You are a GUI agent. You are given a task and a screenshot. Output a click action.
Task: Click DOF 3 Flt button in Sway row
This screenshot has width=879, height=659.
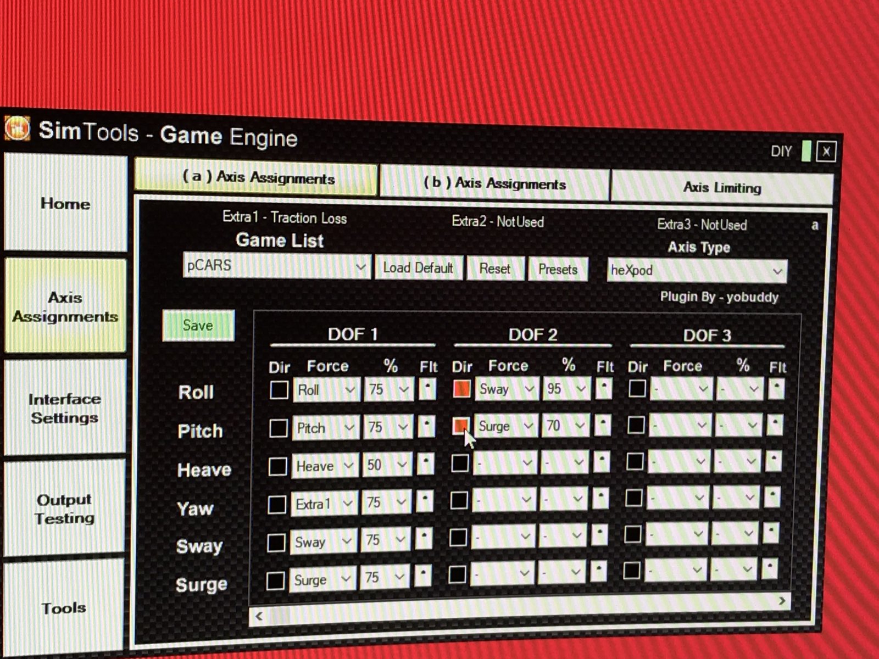pyautogui.click(x=771, y=533)
